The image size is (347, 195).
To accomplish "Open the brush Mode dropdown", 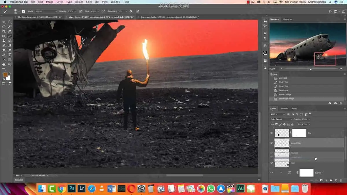I will pyautogui.click(x=46, y=11).
